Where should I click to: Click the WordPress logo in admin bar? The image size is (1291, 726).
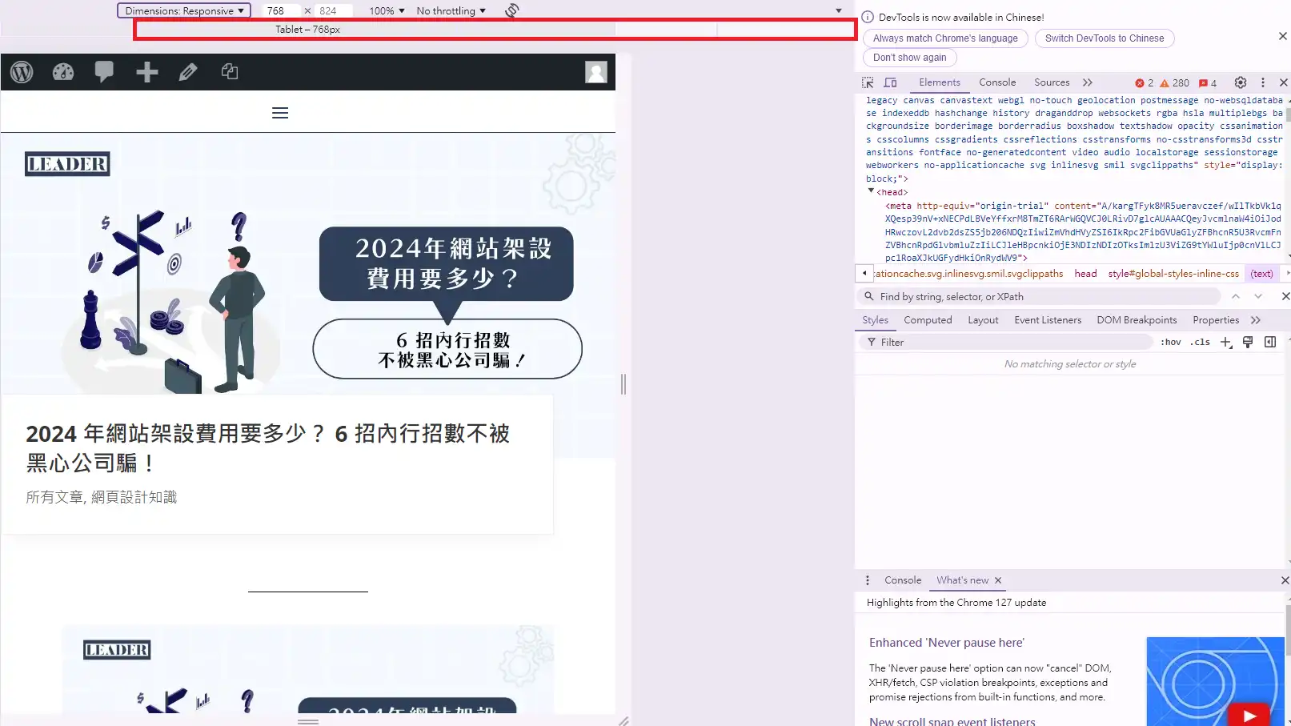[x=22, y=72]
